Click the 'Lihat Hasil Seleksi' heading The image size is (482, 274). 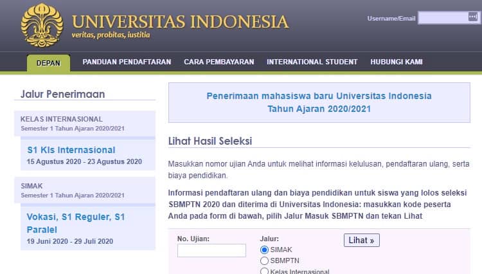210,141
